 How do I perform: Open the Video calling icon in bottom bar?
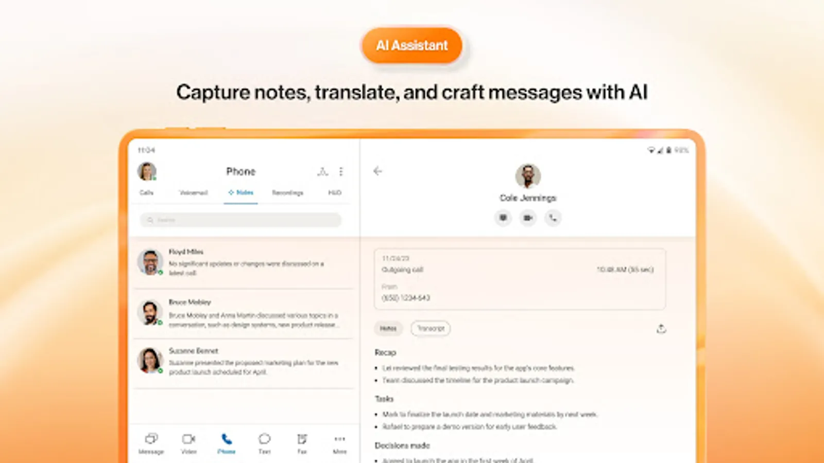(x=189, y=442)
